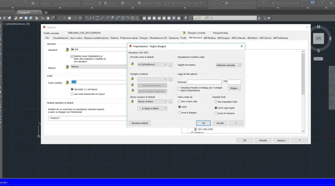Select the Line tool in the draw toolbar

[x=59, y=18]
